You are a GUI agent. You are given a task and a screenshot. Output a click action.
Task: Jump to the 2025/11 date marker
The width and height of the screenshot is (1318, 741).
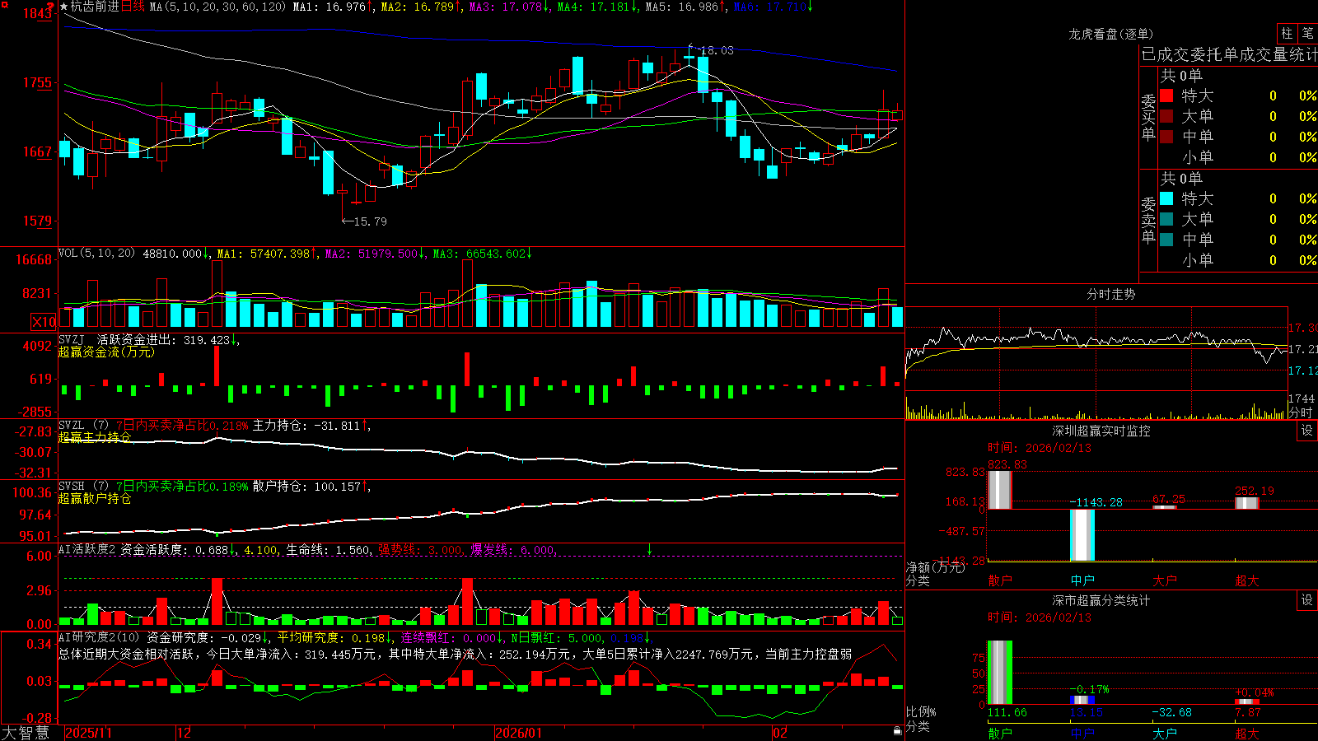tap(88, 733)
